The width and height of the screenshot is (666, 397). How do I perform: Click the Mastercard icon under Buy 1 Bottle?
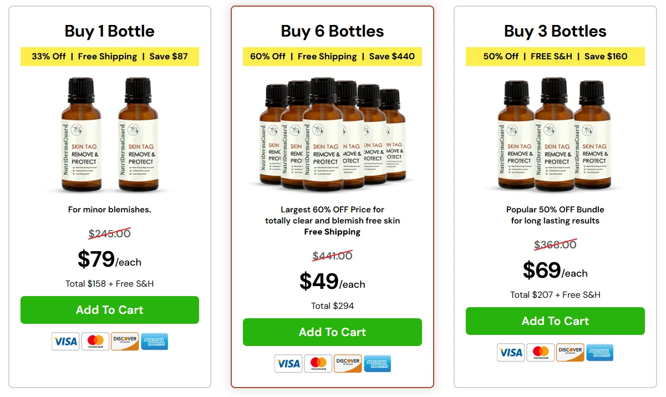pos(95,342)
